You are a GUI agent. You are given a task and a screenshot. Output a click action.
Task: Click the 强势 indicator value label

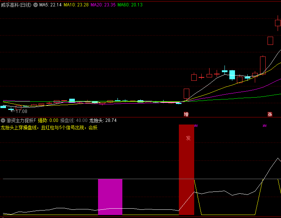click(48, 120)
